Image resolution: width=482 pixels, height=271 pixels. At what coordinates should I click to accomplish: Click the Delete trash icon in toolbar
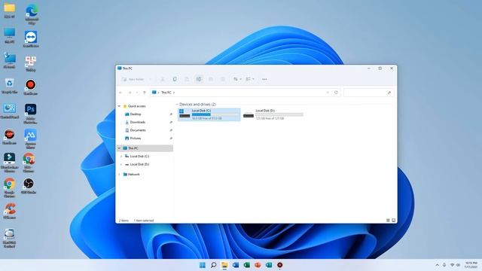pos(223,79)
